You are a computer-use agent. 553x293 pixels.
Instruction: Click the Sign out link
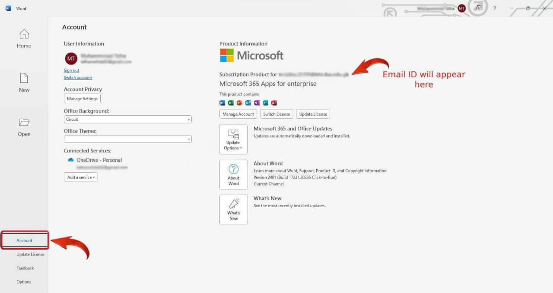point(71,70)
